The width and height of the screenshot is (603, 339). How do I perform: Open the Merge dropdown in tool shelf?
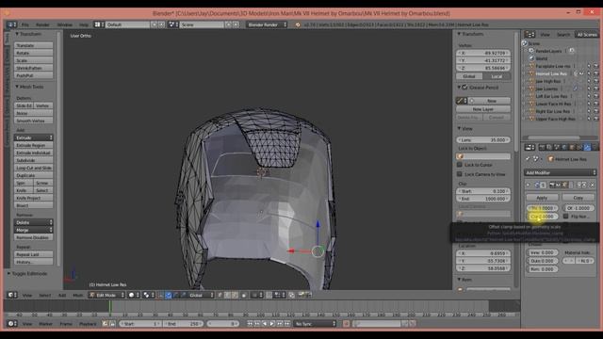(x=34, y=230)
